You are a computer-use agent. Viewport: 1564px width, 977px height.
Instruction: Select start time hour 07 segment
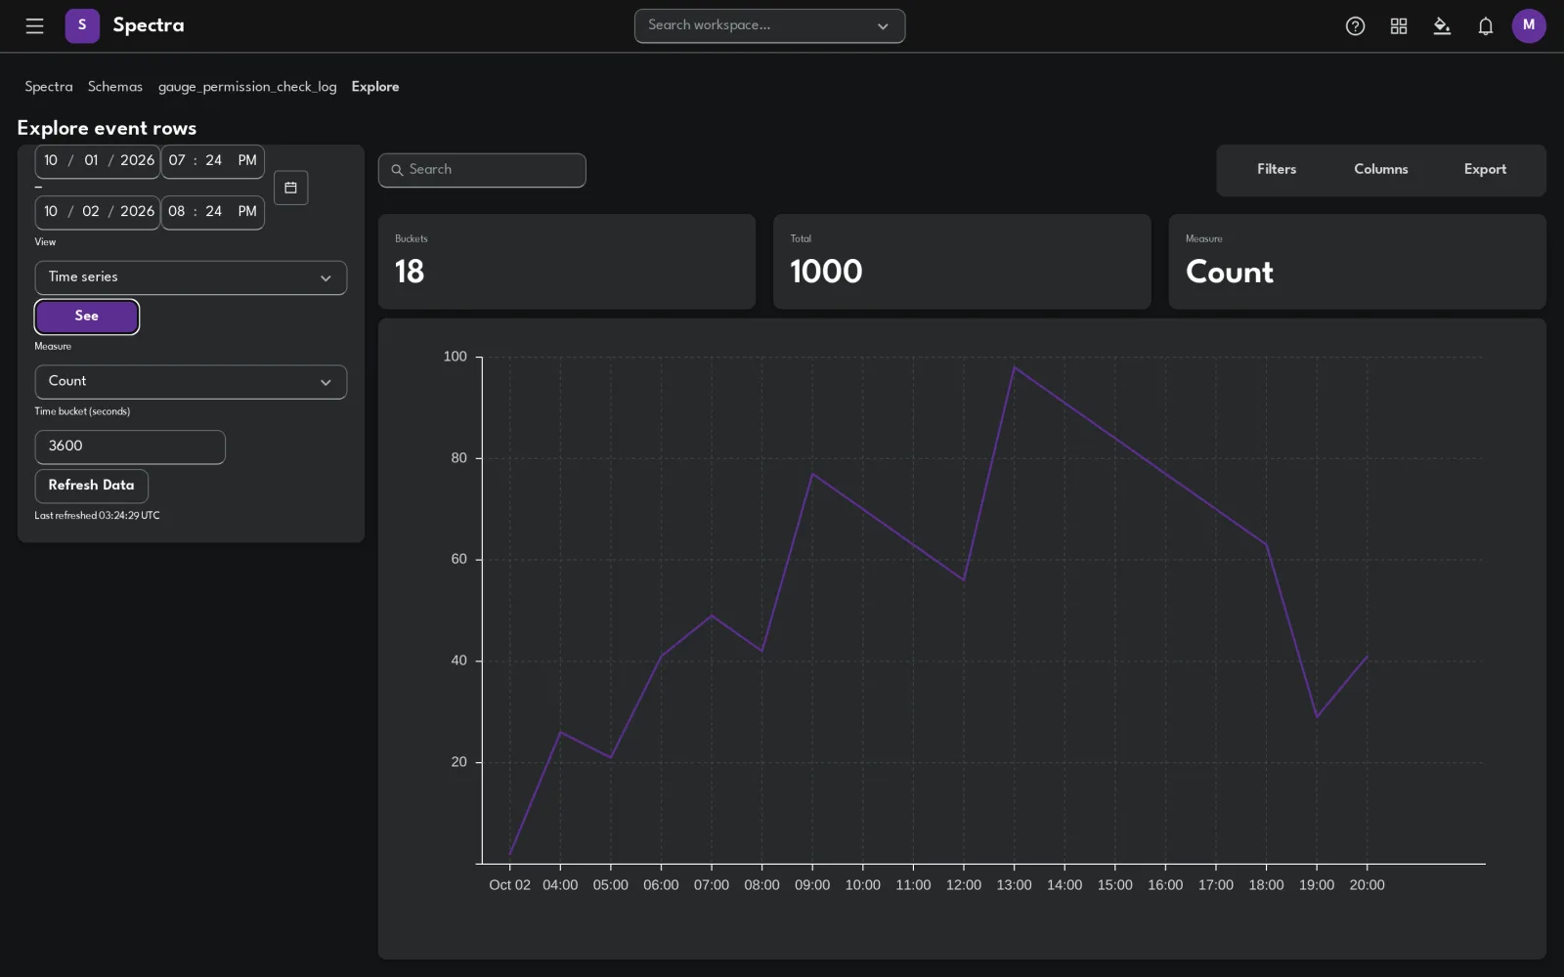pyautogui.click(x=177, y=160)
